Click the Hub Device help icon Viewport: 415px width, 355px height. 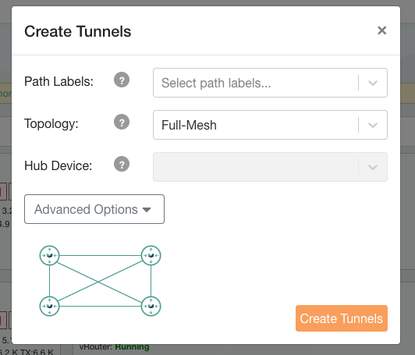click(122, 164)
